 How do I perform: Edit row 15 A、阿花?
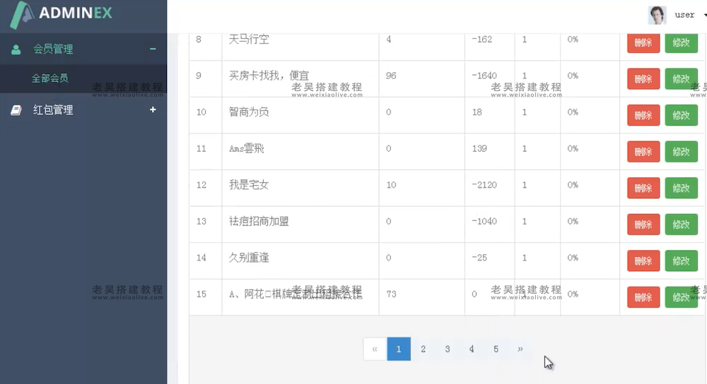point(682,297)
